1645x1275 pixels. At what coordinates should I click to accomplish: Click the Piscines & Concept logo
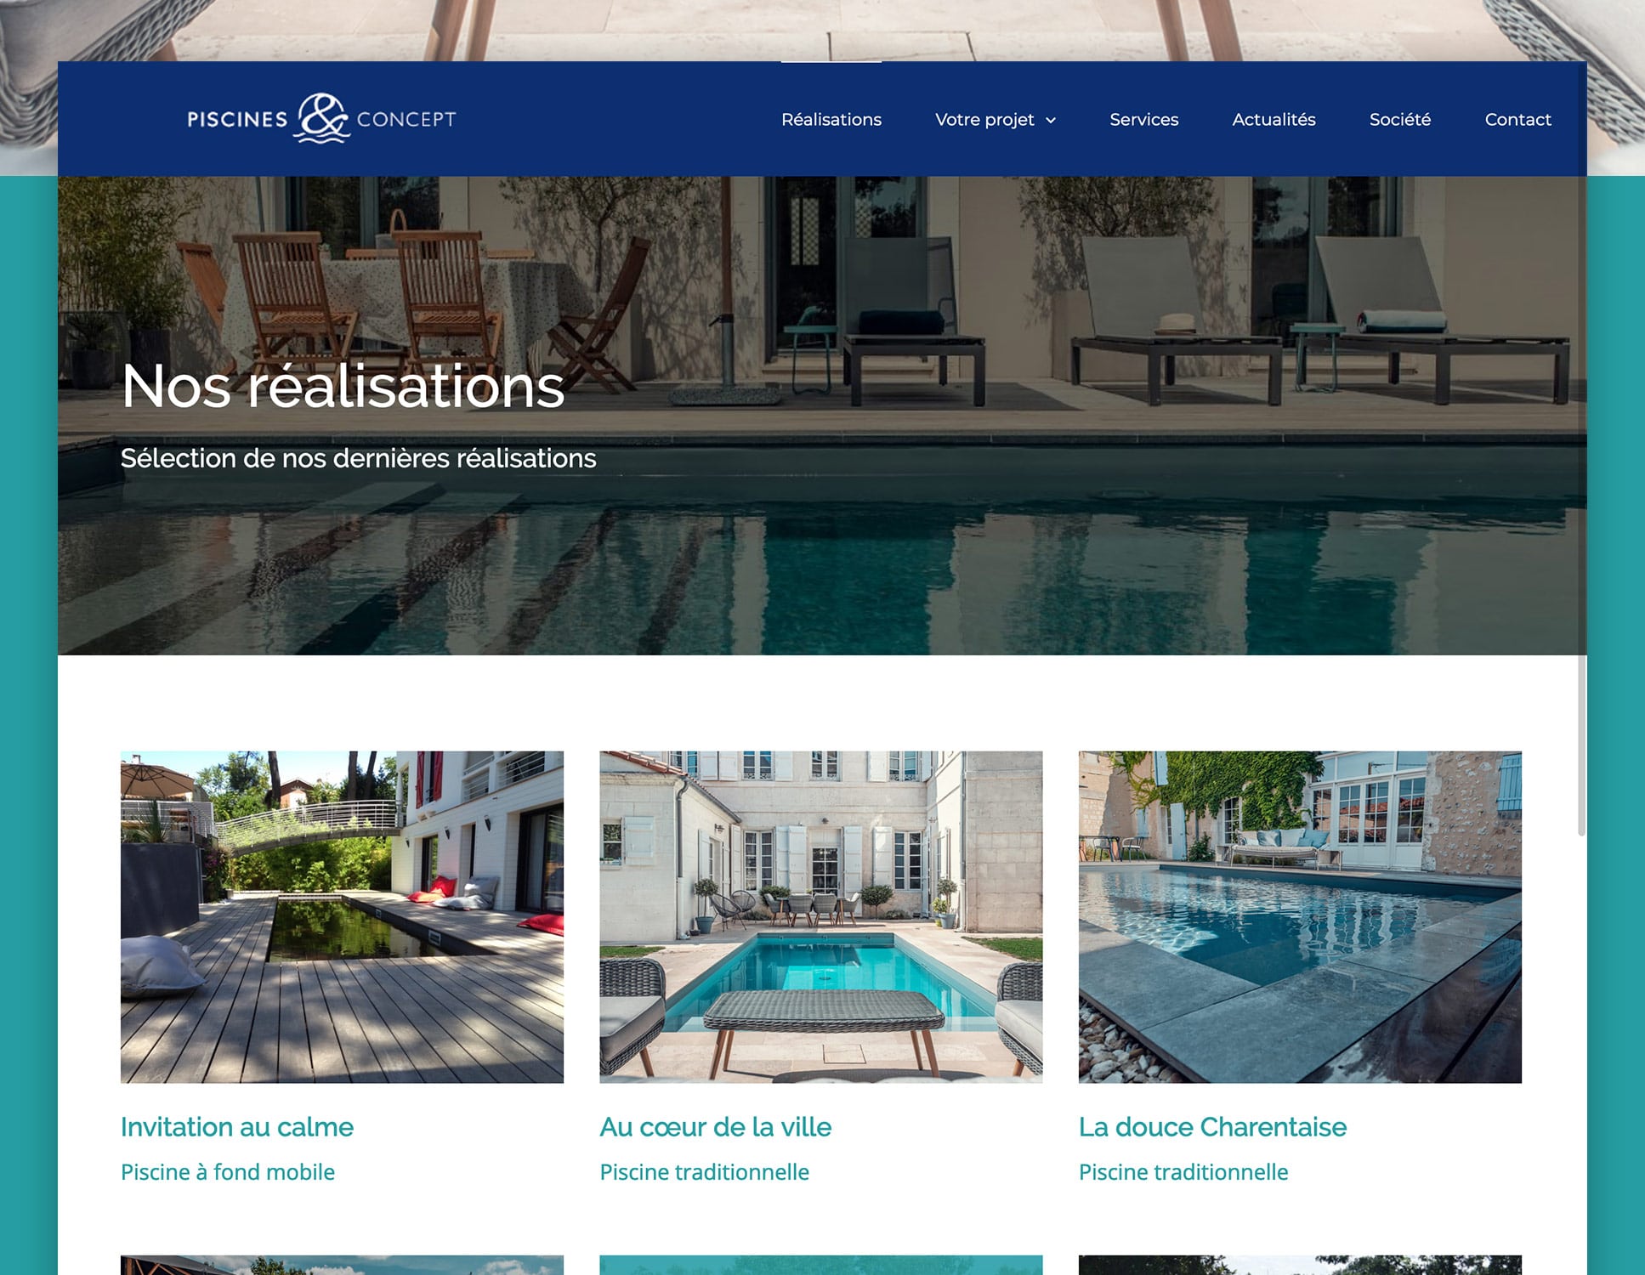point(321,118)
